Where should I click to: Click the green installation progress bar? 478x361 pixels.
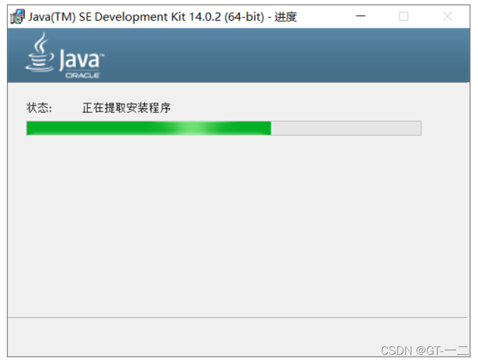pyautogui.click(x=224, y=128)
